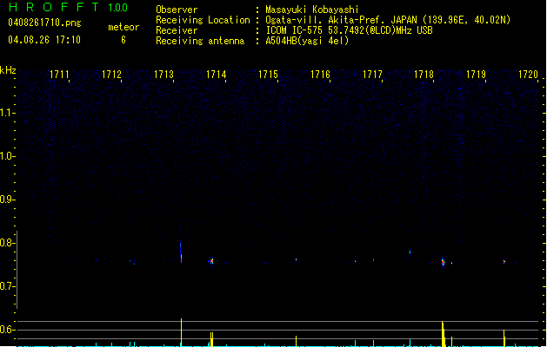Image resolution: width=547 pixels, height=347 pixels.
Task: Click the 1.1 kHz frequency label
Action: [7, 113]
